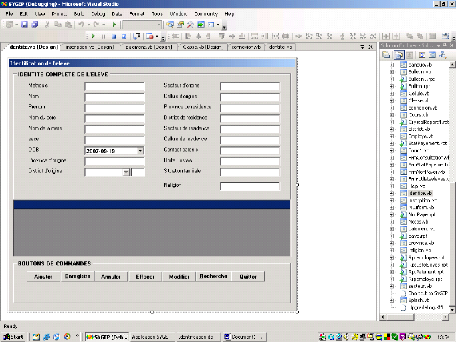
Task: Open View Class Diagram in Solution Explorer
Action: tap(442, 55)
